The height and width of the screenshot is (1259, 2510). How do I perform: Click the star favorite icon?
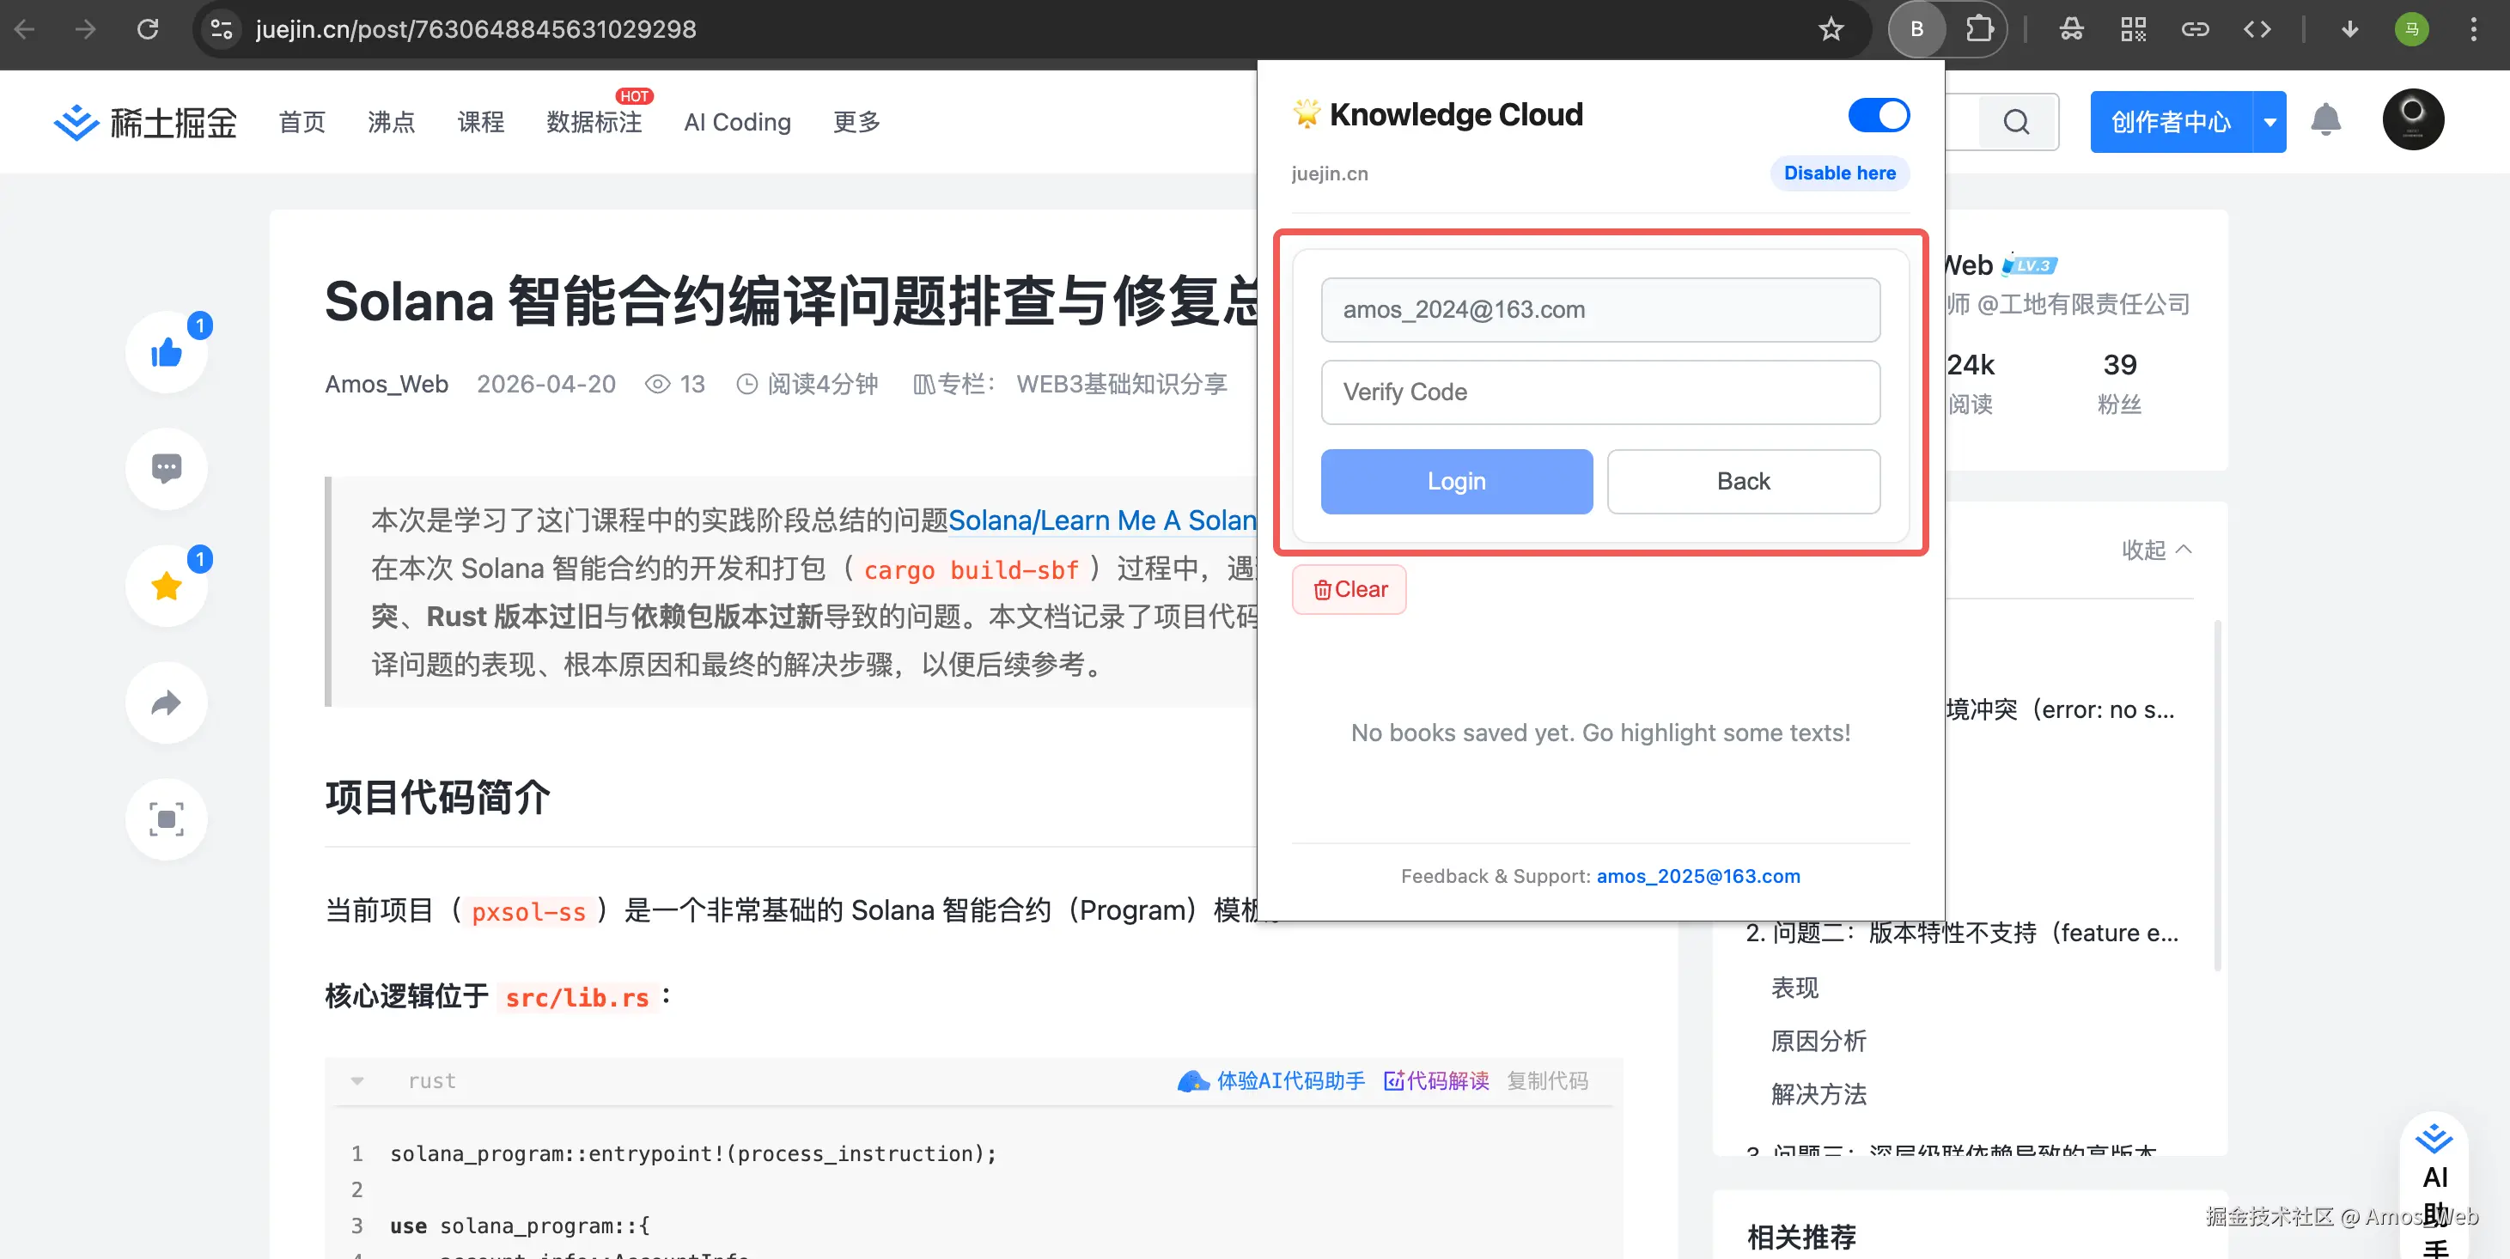pos(167,586)
